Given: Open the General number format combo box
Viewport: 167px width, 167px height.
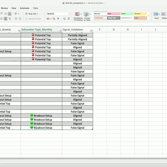Looking at the screenshot, I should 58,14.
